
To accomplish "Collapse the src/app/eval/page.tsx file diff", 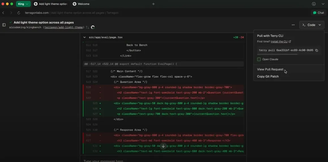I will (x=84, y=37).
